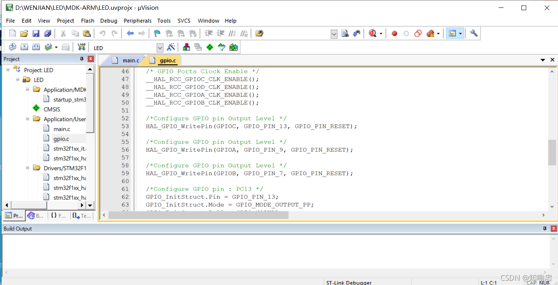Click the Cut scissors icon

click(x=63, y=33)
